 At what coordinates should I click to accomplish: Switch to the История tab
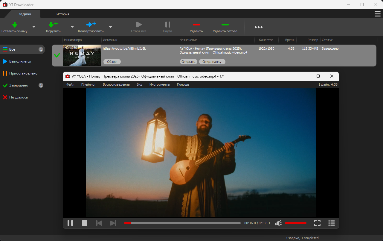click(63, 14)
